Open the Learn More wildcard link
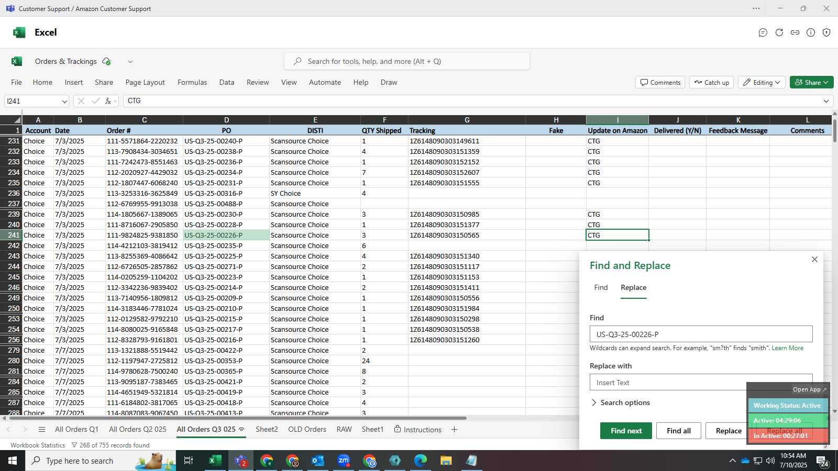Viewport: 838px width, 471px height. click(x=787, y=348)
